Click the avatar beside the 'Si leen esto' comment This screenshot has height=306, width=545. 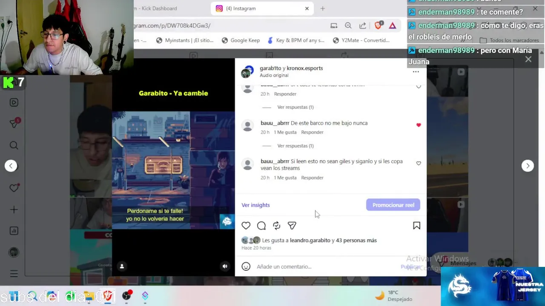[247, 164]
